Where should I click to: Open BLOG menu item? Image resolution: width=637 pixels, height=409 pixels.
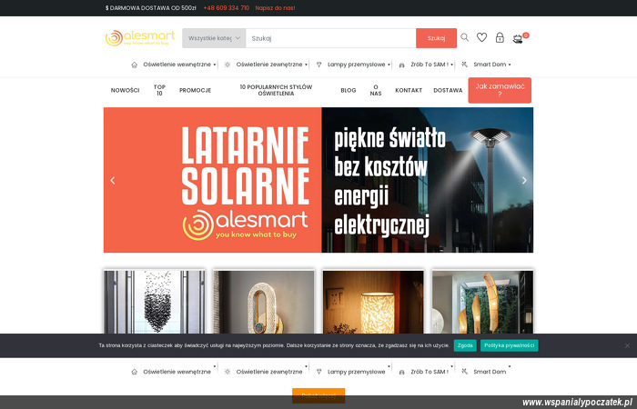pos(349,91)
